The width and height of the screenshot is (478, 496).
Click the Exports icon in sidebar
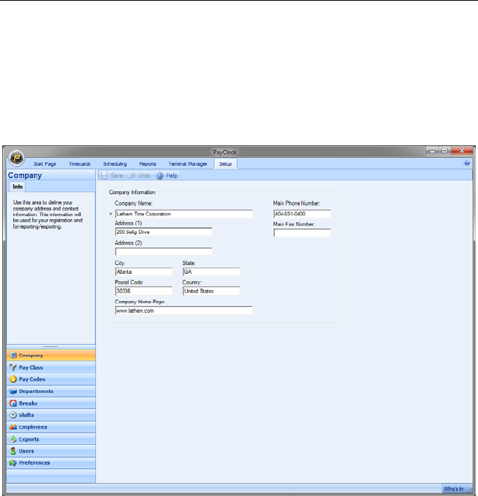[13, 439]
